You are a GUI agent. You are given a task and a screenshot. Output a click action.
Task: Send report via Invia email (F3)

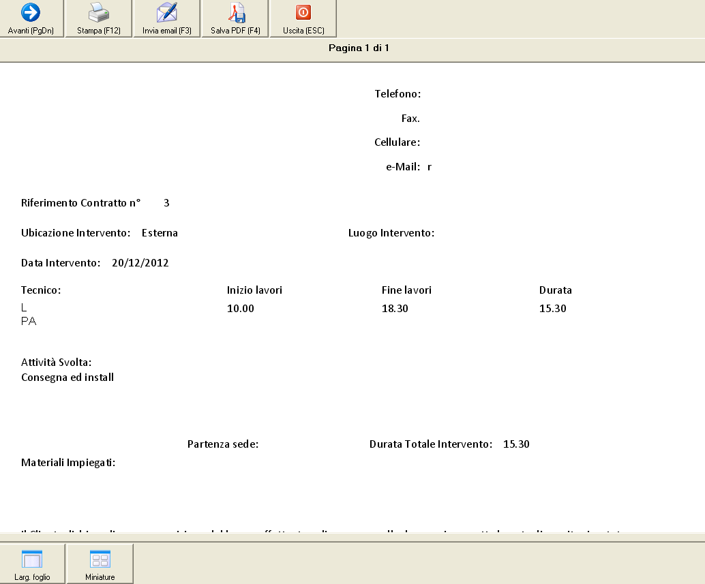coord(167,18)
